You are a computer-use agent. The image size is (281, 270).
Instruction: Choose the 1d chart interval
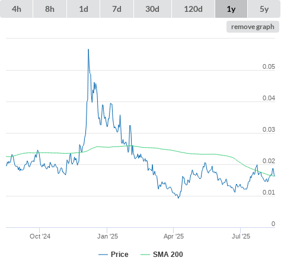tap(84, 9)
